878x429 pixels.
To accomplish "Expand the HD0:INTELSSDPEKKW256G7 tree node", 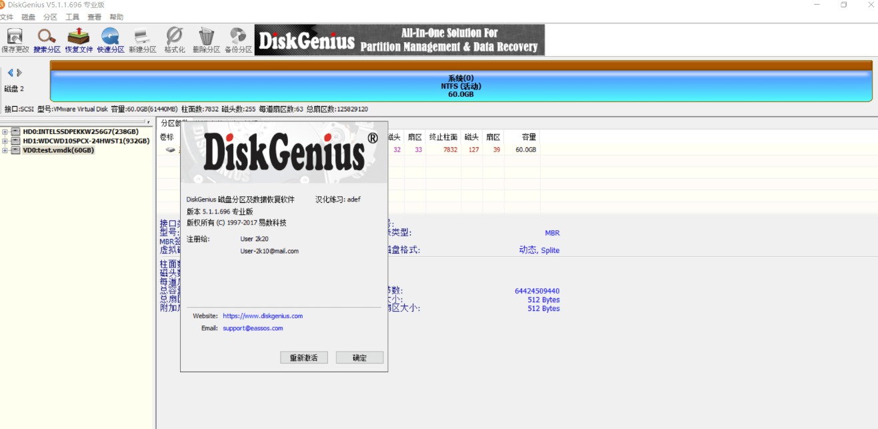I will [5, 131].
